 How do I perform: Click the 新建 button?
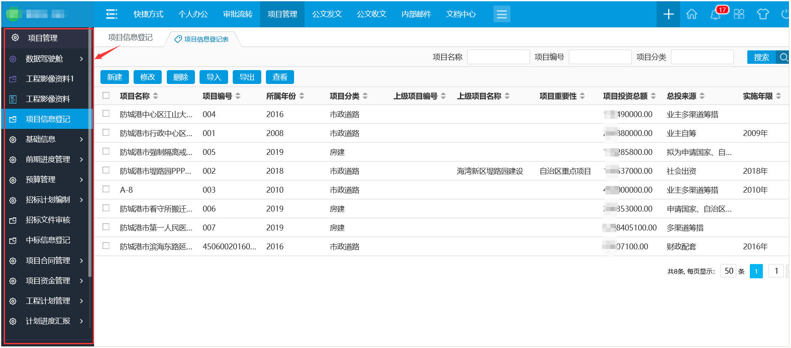(x=114, y=77)
